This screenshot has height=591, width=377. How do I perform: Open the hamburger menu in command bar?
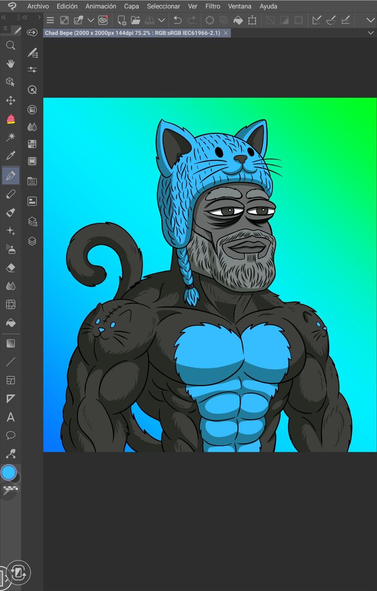pyautogui.click(x=50, y=20)
